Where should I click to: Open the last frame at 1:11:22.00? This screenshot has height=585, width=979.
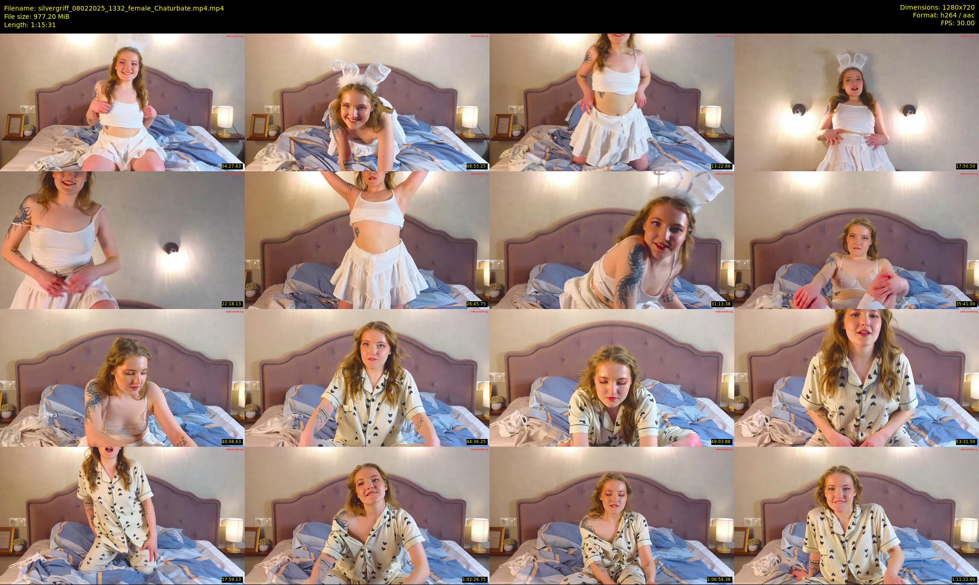856,515
